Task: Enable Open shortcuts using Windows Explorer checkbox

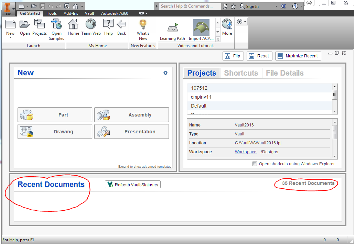Action: pos(255,164)
